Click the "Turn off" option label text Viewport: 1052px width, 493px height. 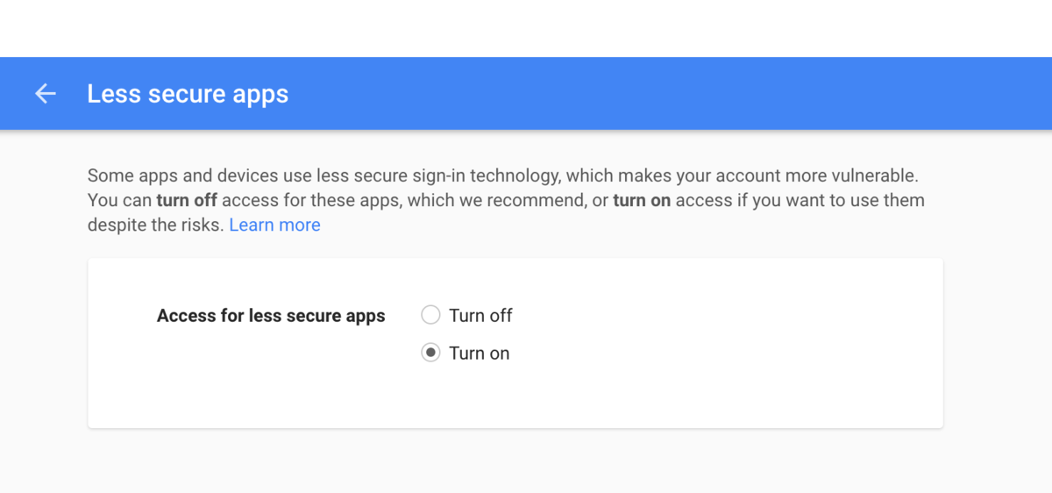pos(480,315)
